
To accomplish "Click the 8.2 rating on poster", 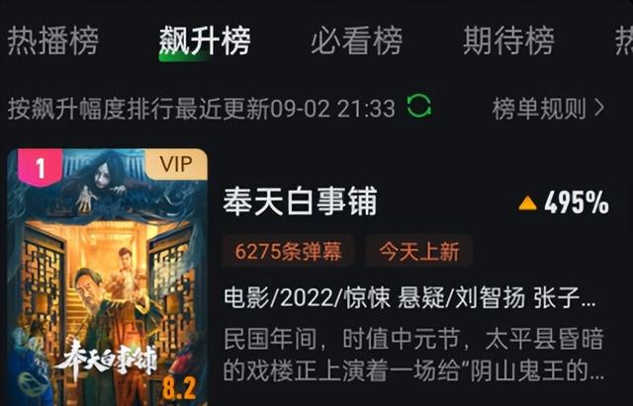I will pos(179,388).
